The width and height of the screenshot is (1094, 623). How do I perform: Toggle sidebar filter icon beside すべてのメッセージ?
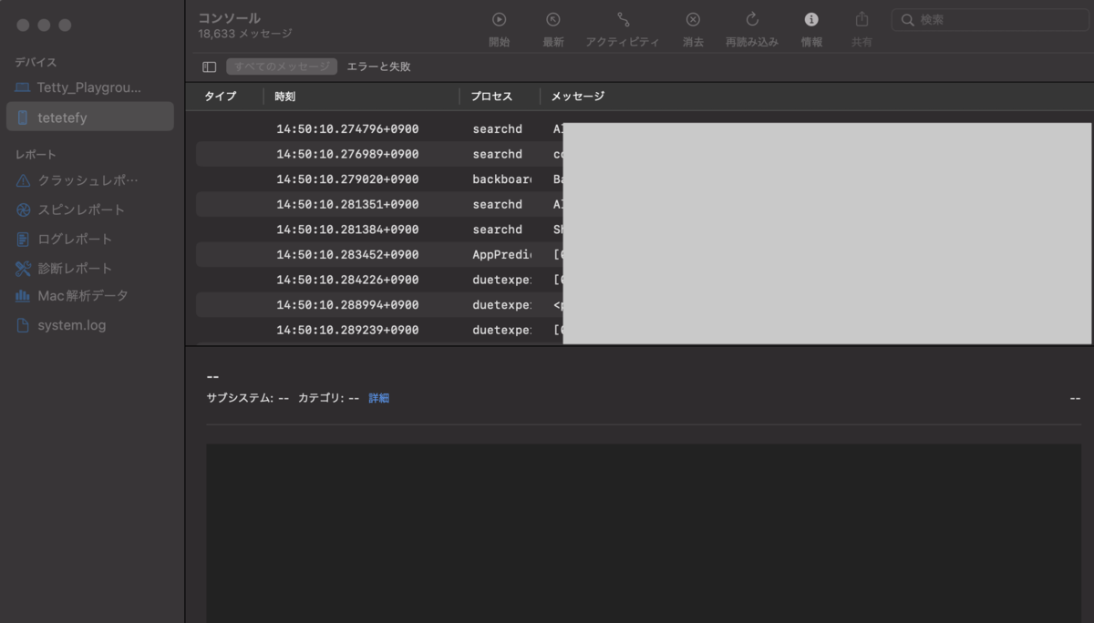coord(210,66)
